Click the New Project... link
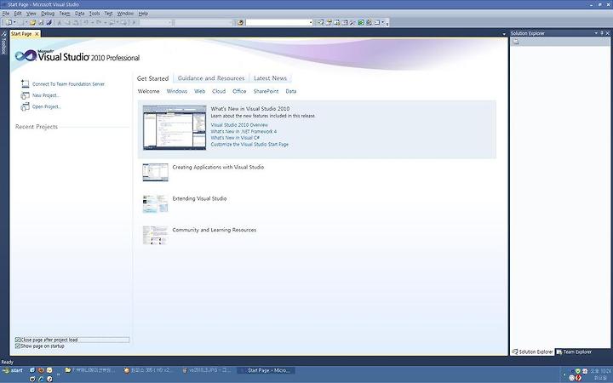The image size is (613, 383). pos(46,95)
